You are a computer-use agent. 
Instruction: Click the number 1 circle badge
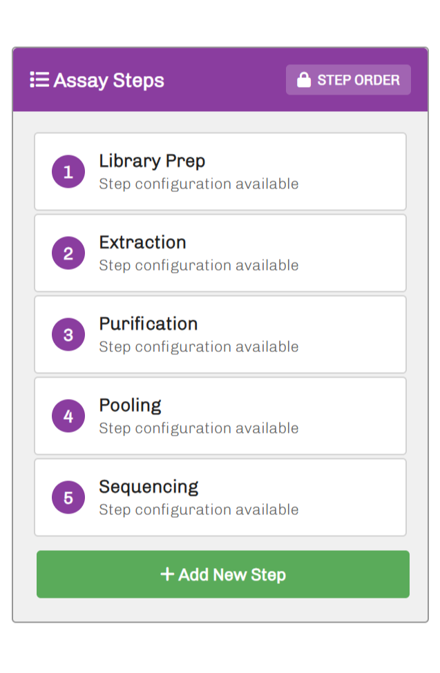pyautogui.click(x=68, y=172)
